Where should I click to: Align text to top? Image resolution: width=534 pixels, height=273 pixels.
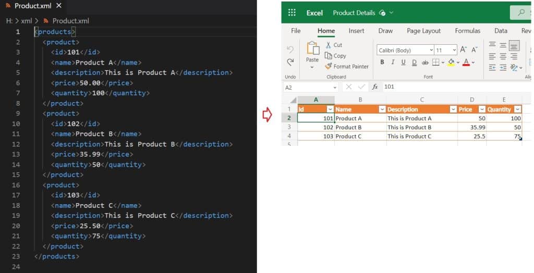point(492,45)
